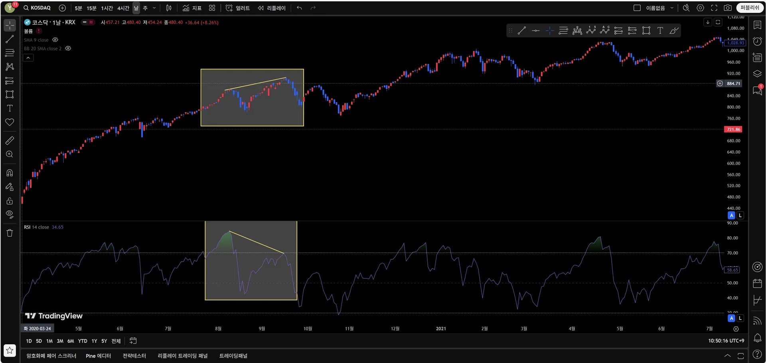
Task: Set date range to YTD
Action: click(83, 341)
